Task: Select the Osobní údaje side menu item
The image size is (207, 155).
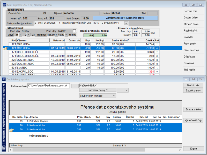Action: (x=191, y=18)
